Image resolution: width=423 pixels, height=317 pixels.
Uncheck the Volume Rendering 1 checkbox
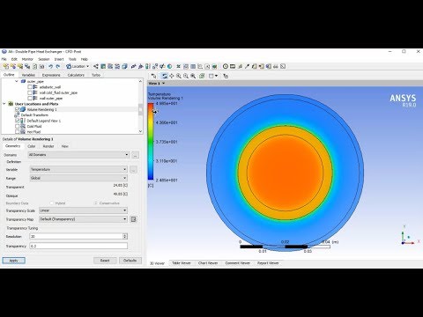17,109
